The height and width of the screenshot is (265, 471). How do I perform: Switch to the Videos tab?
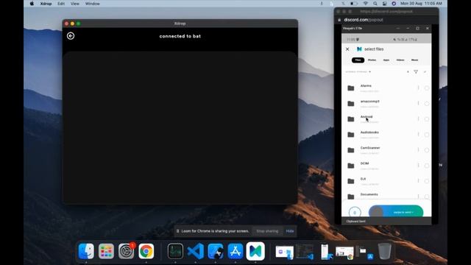click(400, 60)
